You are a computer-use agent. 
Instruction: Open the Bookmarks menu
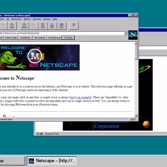tap(16, 19)
